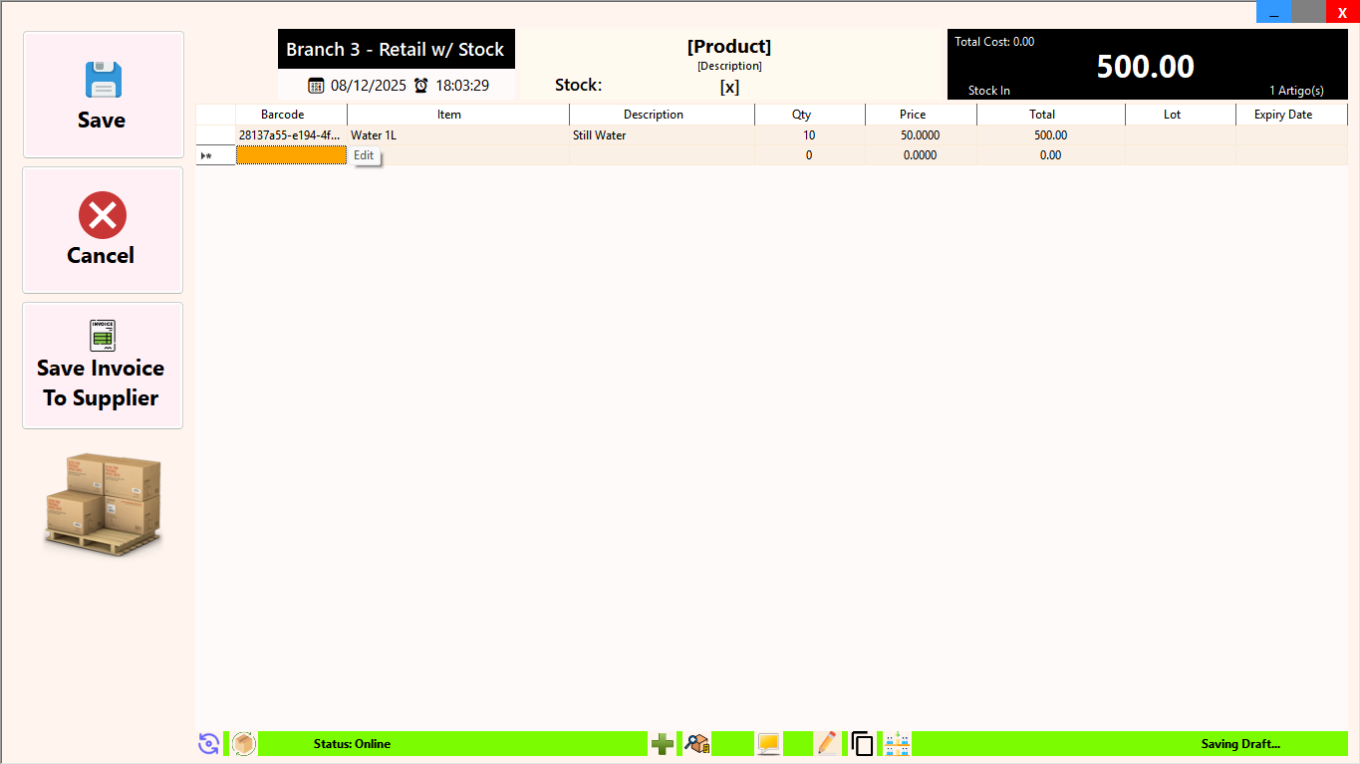Viewport: 1360px width, 764px height.
Task: Click Save Invoice To Supplier button
Action: 103,366
